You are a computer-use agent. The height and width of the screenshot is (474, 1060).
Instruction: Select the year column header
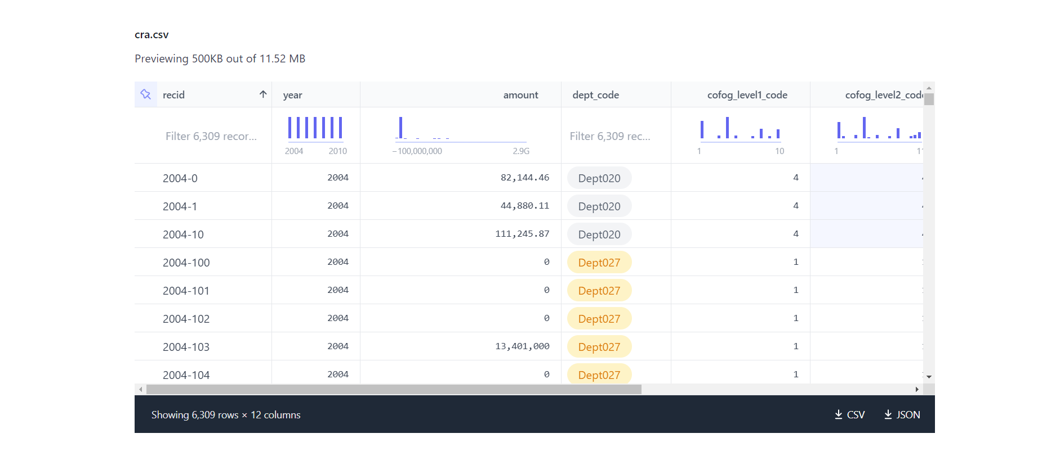point(293,95)
